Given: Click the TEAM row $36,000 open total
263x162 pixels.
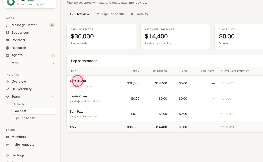Looking at the screenshot, I should 133,127.
